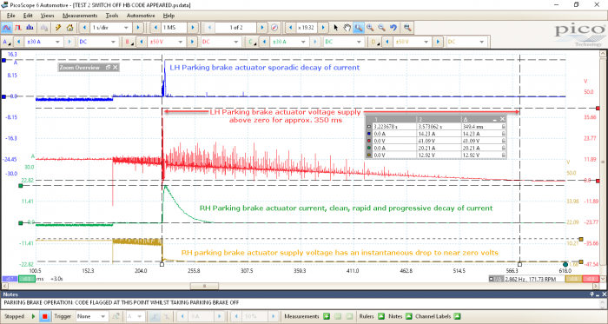Click the Zoom In magnifier icon
The image size is (608, 324).
pyautogui.click(x=370, y=28)
